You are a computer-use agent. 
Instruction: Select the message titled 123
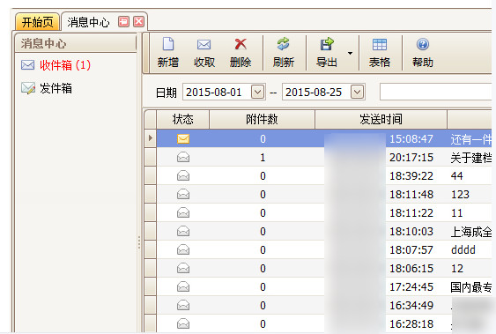[460, 194]
